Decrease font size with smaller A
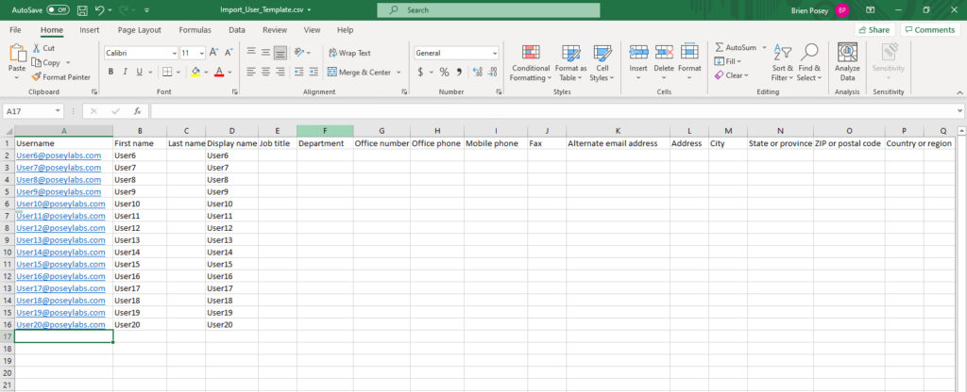The image size is (967, 392). (x=229, y=53)
